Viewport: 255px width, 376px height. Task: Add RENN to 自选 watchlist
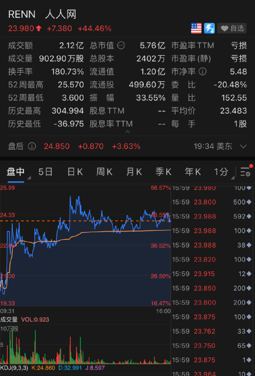(x=232, y=28)
